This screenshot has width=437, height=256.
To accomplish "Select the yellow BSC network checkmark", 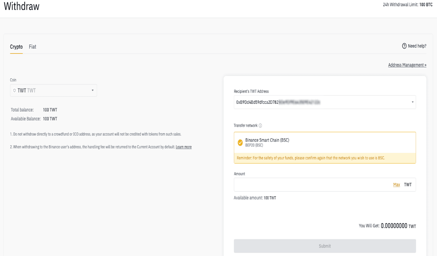I will pyautogui.click(x=240, y=142).
